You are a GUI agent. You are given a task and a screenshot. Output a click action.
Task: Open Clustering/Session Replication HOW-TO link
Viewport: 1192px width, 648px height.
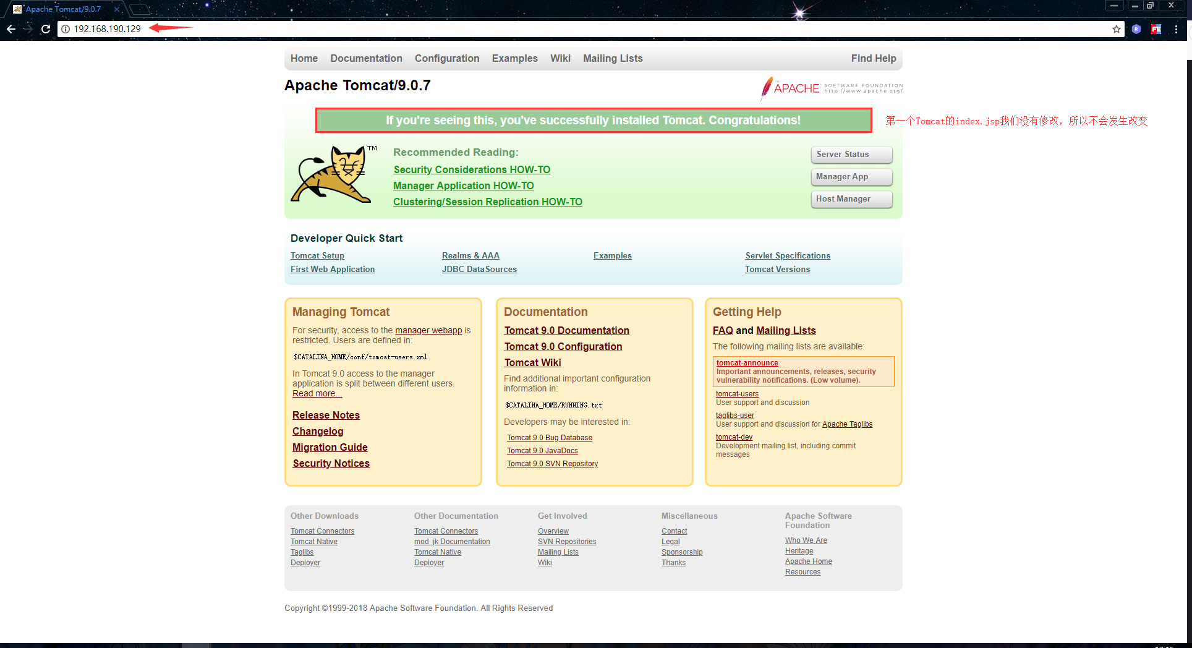point(488,202)
